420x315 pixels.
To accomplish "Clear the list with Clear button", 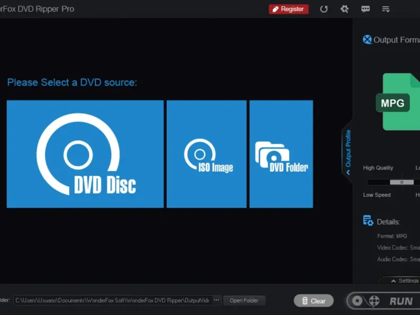I will (313, 301).
